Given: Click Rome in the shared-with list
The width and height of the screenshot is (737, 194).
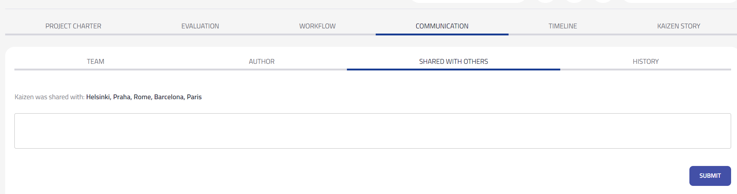Looking at the screenshot, I should pyautogui.click(x=142, y=97).
